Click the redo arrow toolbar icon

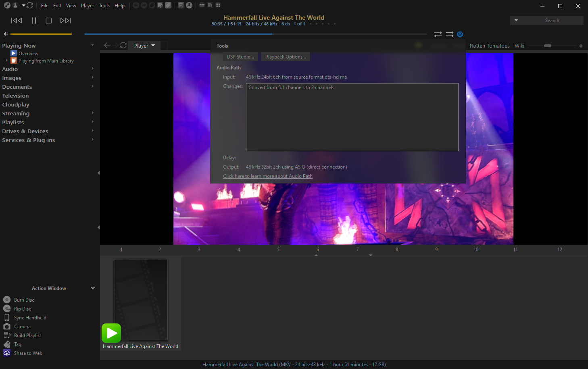tap(144, 5)
